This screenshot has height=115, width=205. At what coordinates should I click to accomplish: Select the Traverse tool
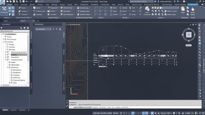(x=23, y=14)
